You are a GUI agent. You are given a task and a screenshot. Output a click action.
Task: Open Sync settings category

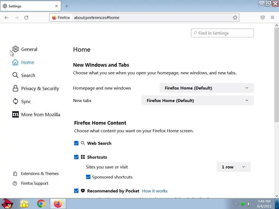point(26,102)
